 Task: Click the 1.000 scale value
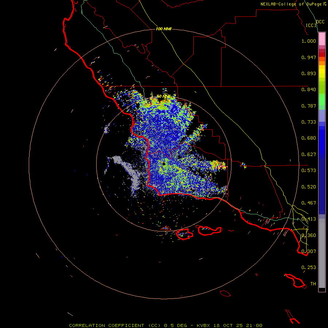pos(309,41)
